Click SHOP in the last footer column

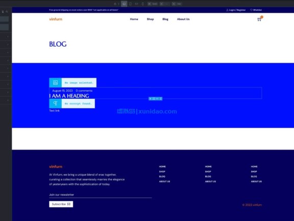coord(254,171)
